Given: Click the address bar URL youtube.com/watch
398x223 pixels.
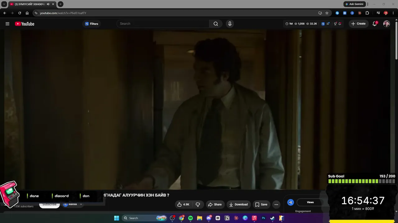Looking at the screenshot, I should [x=63, y=13].
